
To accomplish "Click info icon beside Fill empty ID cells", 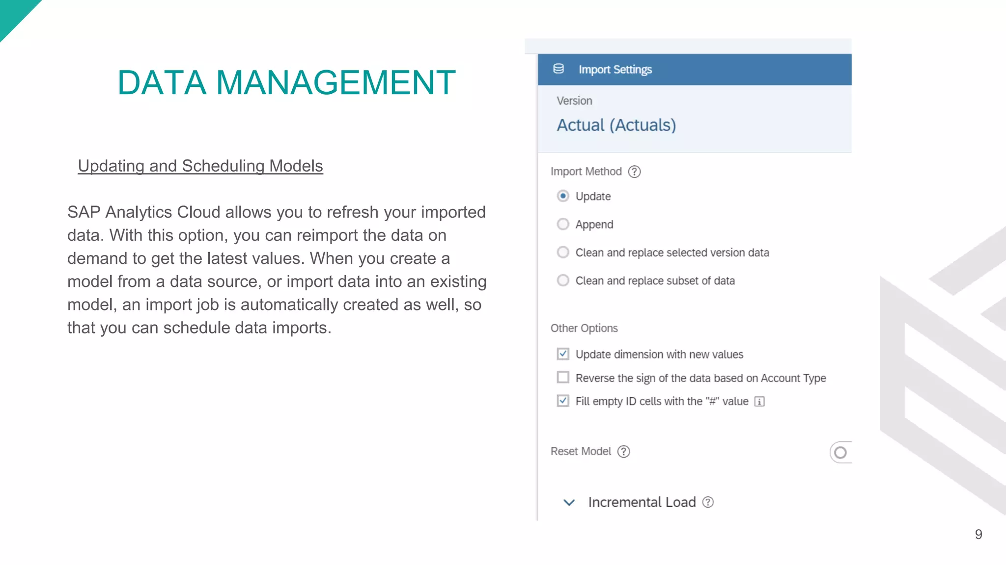I will pyautogui.click(x=759, y=402).
